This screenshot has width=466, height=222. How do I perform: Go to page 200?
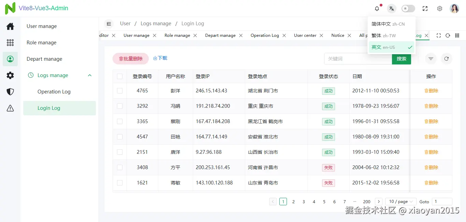pos(367,202)
